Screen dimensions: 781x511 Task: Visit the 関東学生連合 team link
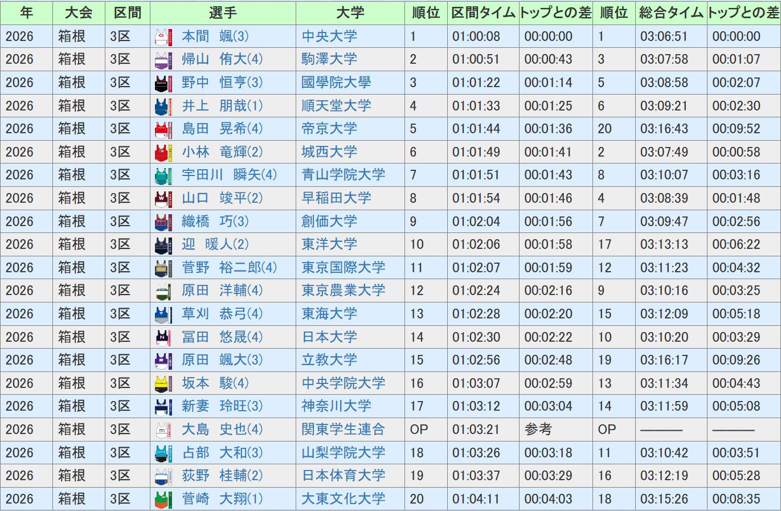click(343, 429)
